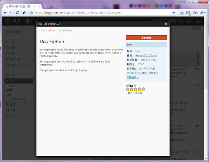
Task: Click the log out link in header
Action: click(198, 21)
